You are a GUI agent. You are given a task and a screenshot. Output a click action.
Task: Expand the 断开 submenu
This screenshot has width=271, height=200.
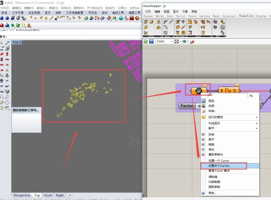[x=230, y=128]
